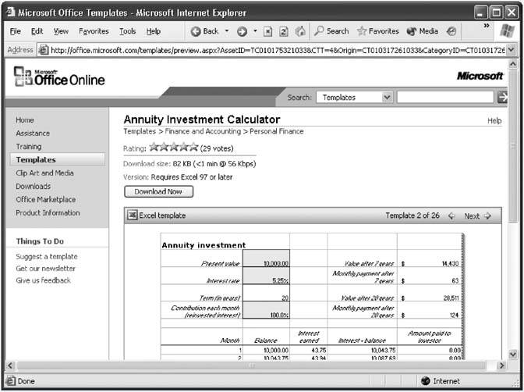Expand the Back button history dropdown
Screen dimensions: 524x392
(x=227, y=31)
